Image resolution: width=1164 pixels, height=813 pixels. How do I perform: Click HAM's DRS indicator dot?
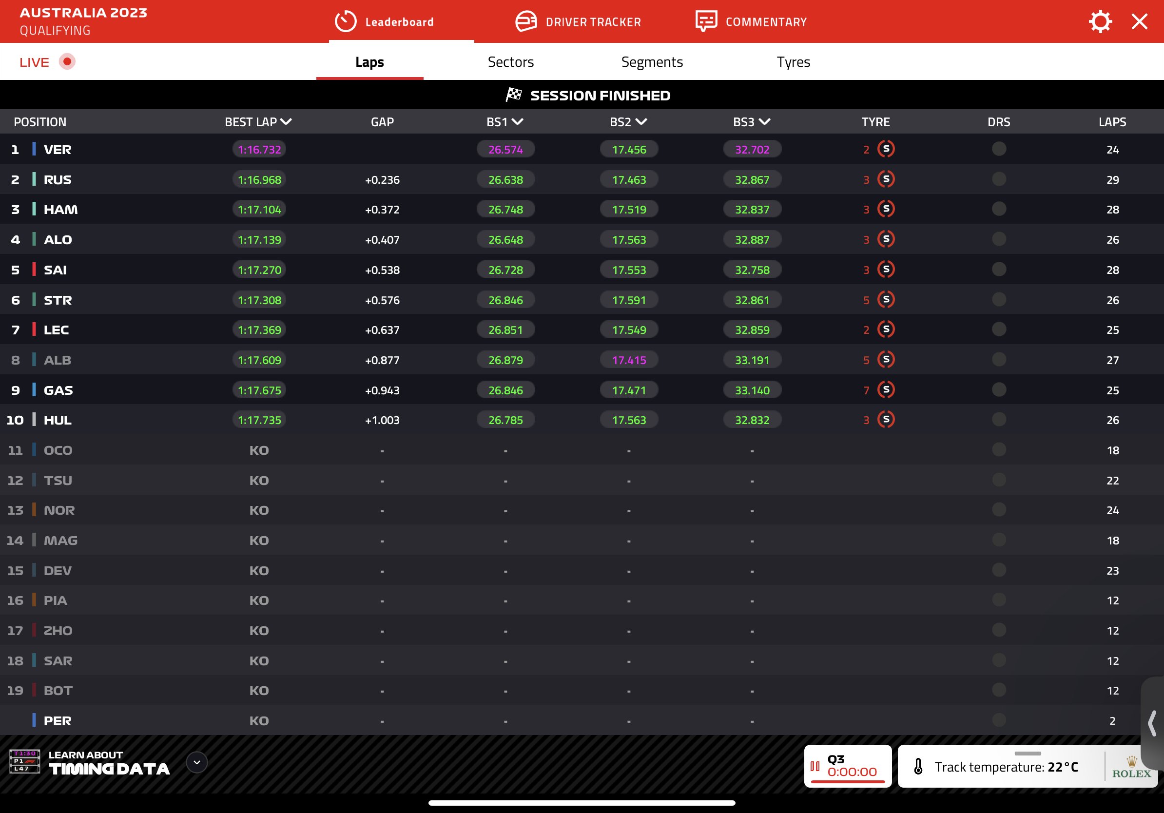point(999,209)
